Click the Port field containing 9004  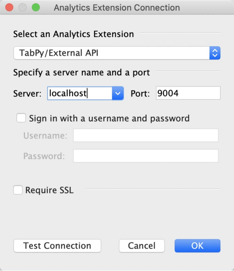pos(188,93)
